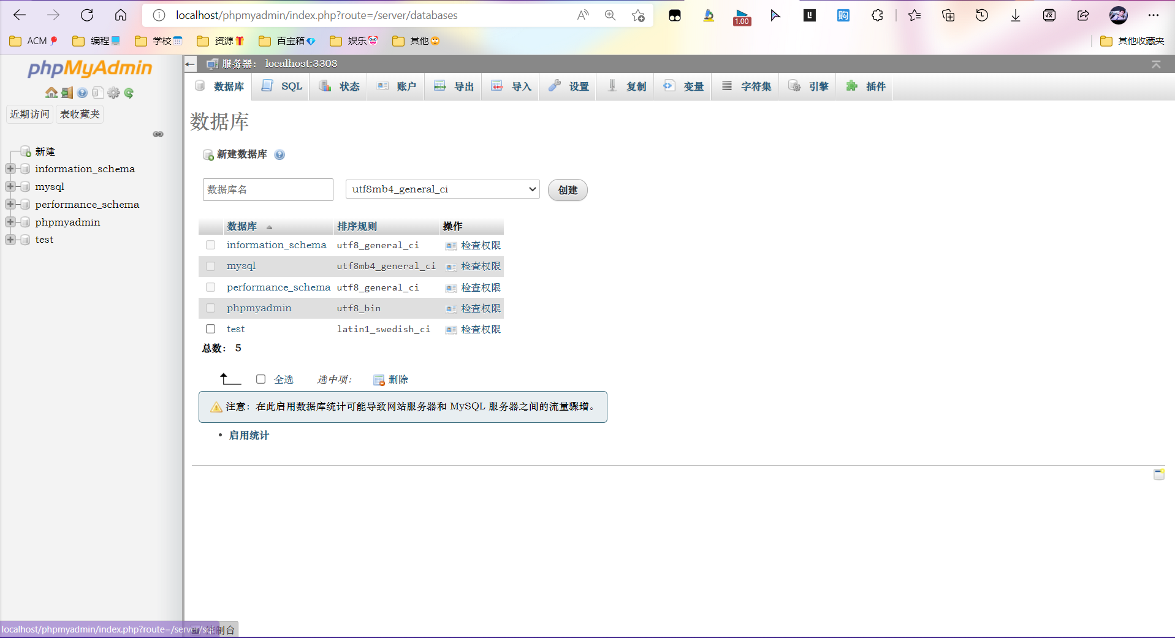Click the 启用统计 link
The width and height of the screenshot is (1175, 638).
[249, 435]
